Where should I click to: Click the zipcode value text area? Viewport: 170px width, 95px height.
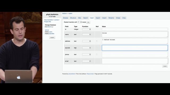(135, 48)
